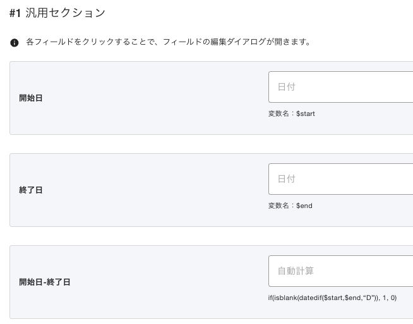Click the 日付 placeholder in 開始日 field
The image size is (413, 324).
point(287,87)
